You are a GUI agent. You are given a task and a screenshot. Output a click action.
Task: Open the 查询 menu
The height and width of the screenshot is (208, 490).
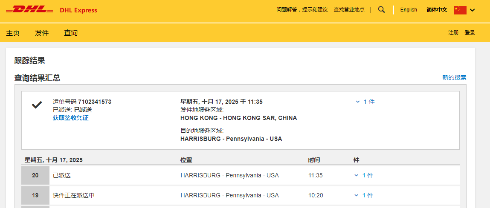coord(71,33)
